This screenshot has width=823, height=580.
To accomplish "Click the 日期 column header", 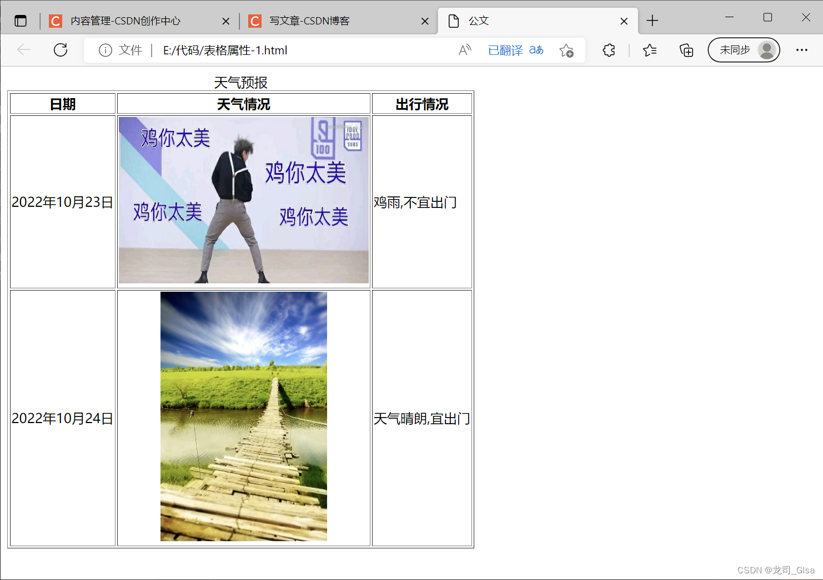I will click(x=63, y=104).
